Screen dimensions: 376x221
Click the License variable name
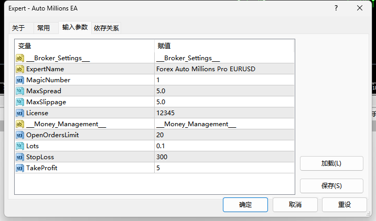37,113
